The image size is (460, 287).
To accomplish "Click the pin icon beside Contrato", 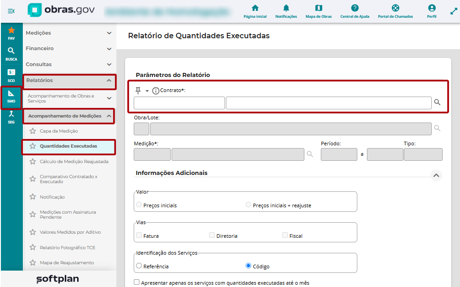I will [138, 91].
